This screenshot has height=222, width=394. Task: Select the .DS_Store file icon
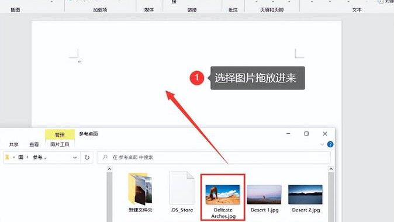(182, 188)
